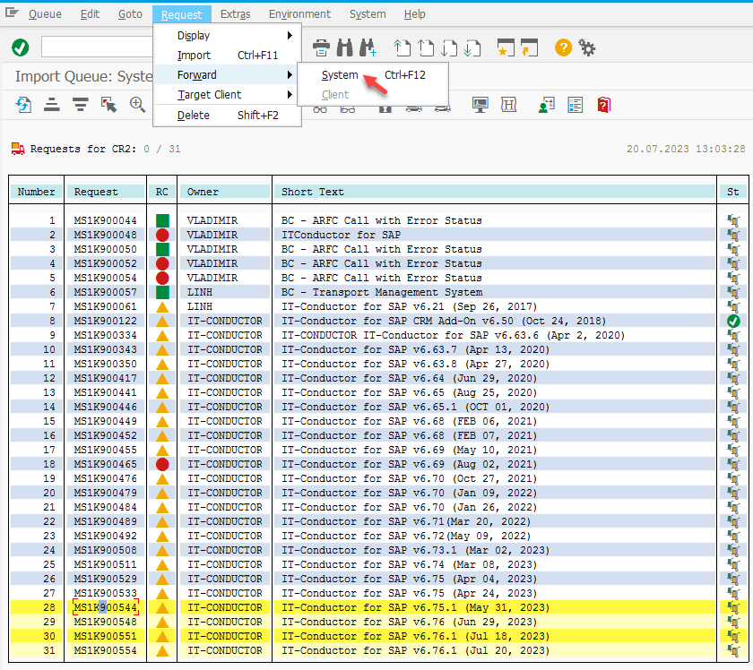Click the monitor screen icon

coord(480,104)
